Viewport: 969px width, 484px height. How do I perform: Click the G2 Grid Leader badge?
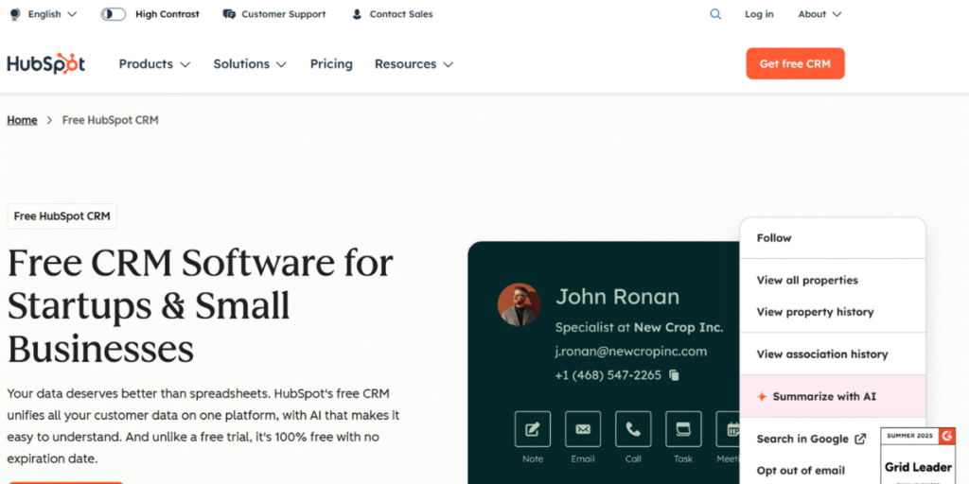coord(918,456)
